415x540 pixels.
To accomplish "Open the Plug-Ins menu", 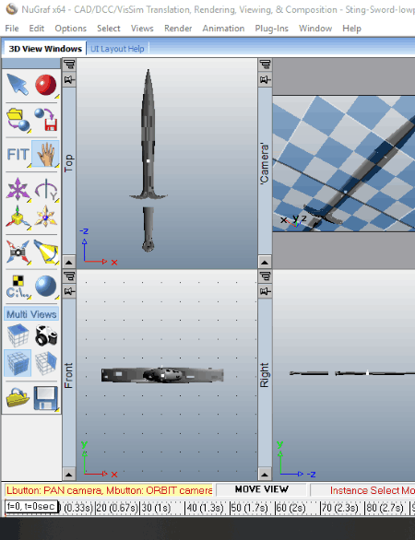I will 272,29.
